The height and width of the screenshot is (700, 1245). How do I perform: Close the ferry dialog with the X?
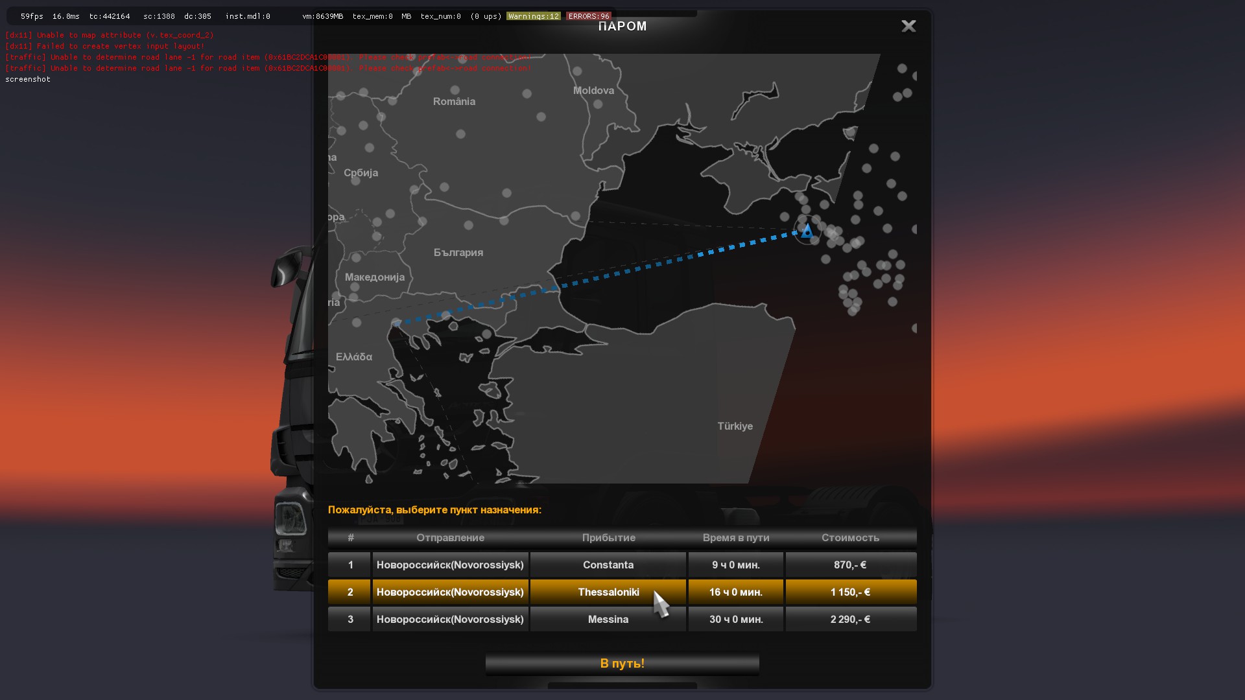click(908, 26)
